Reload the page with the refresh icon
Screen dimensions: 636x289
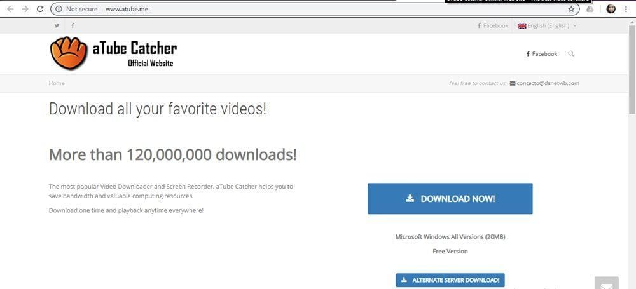40,10
